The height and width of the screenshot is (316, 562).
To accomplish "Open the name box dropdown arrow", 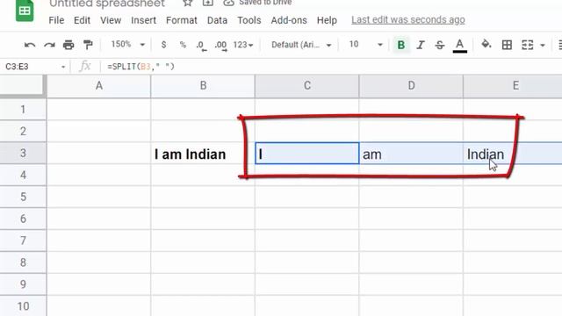I will 63,67.
